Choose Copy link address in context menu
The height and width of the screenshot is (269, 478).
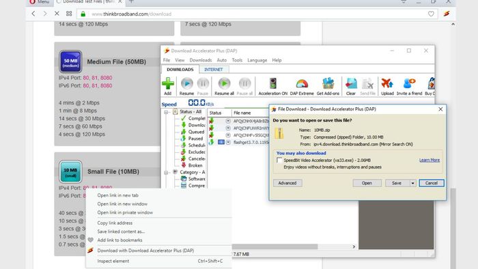pyautogui.click(x=115, y=223)
